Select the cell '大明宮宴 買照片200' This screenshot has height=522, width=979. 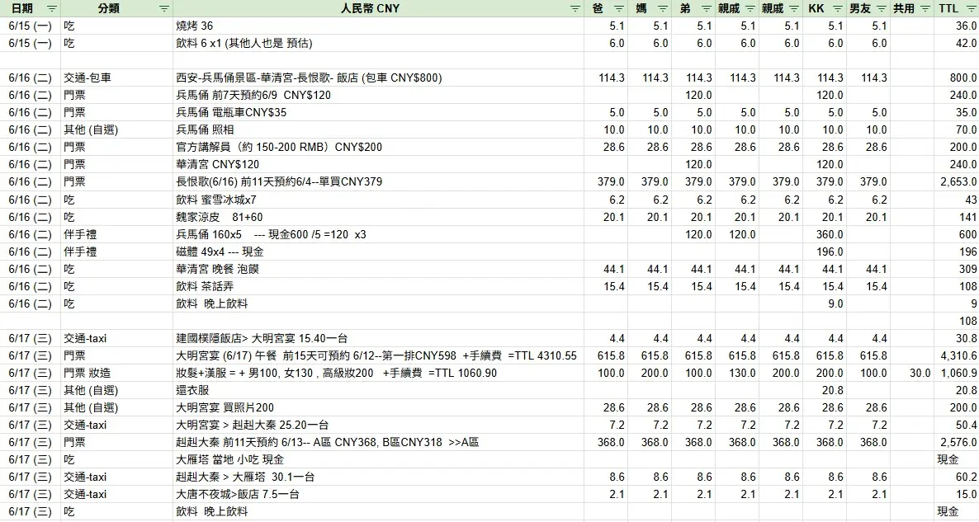pyautogui.click(x=378, y=408)
